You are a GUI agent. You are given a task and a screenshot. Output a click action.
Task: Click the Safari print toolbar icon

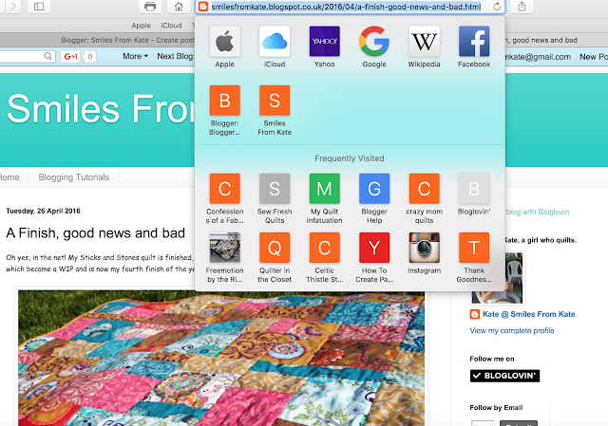tap(150, 7)
